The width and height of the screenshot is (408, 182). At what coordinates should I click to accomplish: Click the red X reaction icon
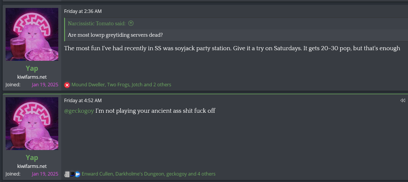[x=67, y=85]
